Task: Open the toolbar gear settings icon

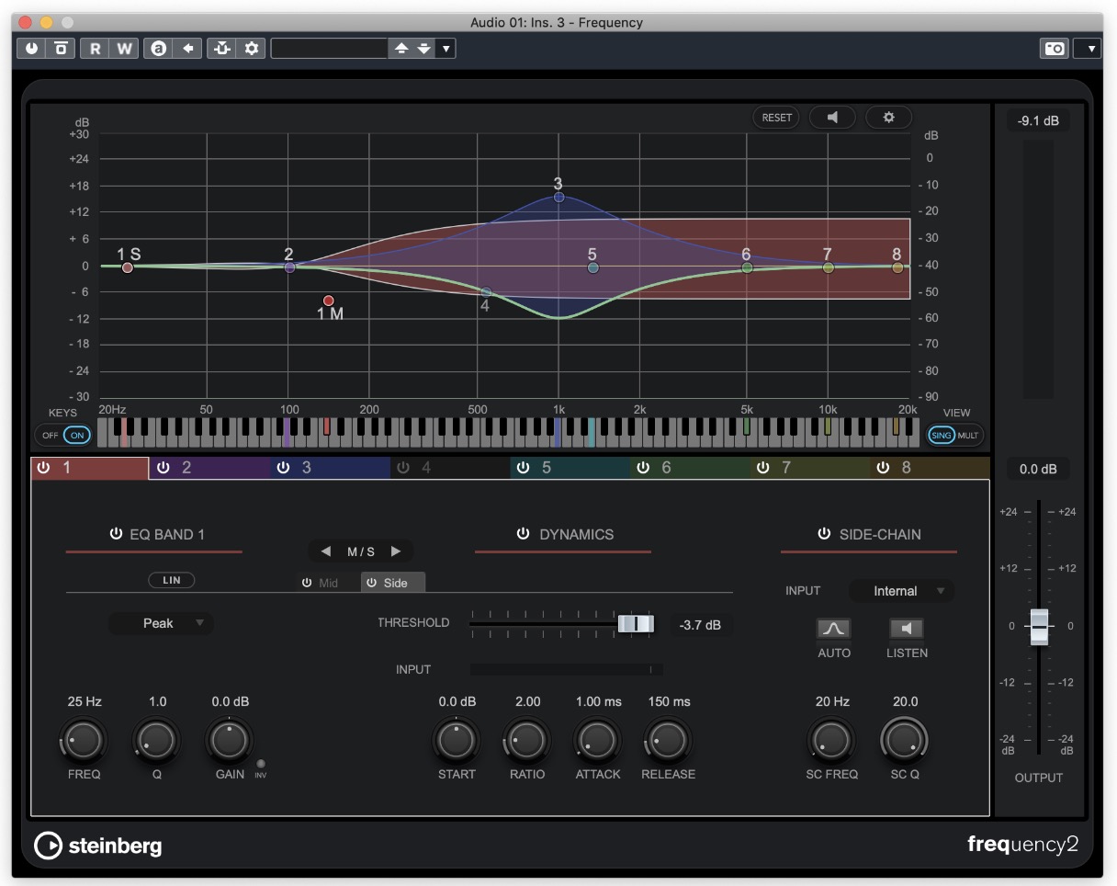Action: pyautogui.click(x=251, y=48)
